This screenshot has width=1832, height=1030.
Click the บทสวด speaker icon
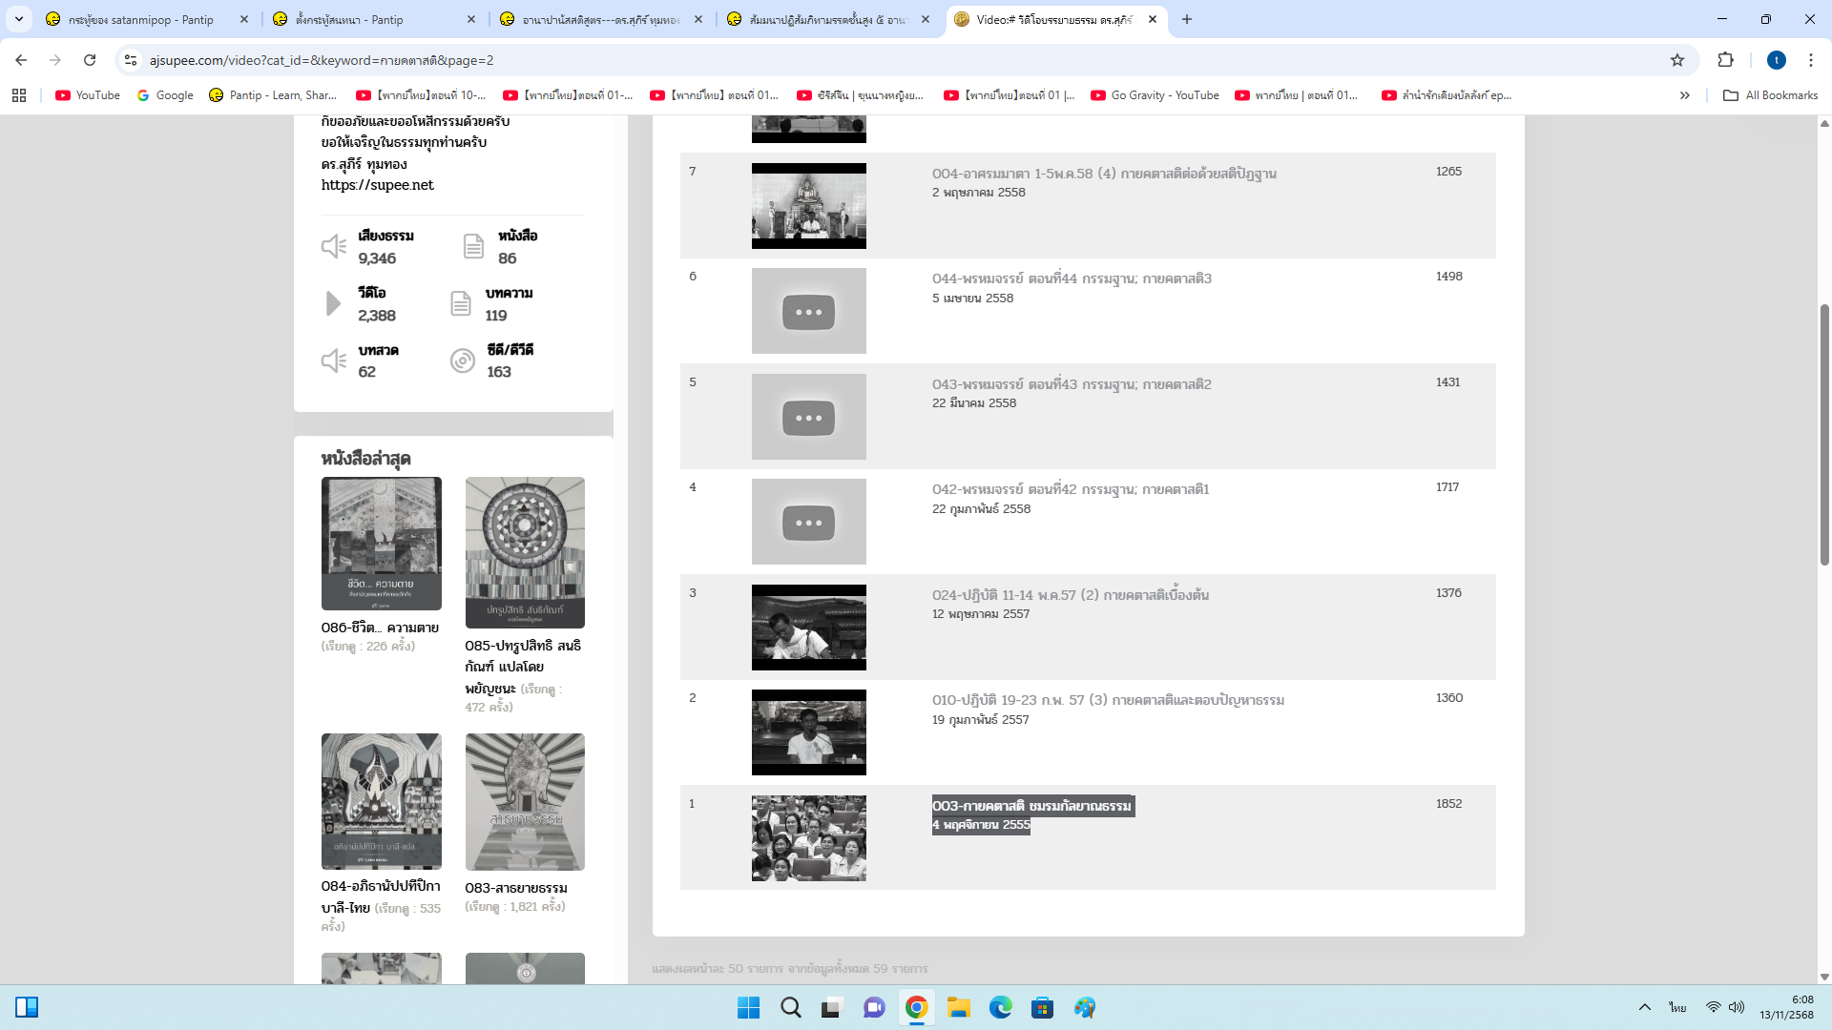pyautogui.click(x=333, y=361)
